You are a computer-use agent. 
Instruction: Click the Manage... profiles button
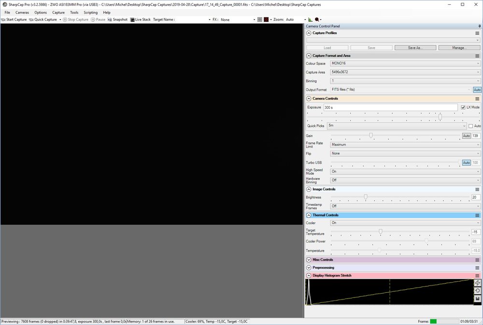(459, 48)
